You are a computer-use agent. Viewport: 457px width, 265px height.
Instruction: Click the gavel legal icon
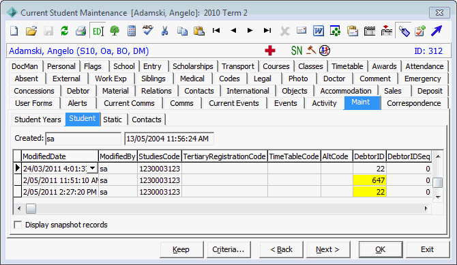pos(311,51)
